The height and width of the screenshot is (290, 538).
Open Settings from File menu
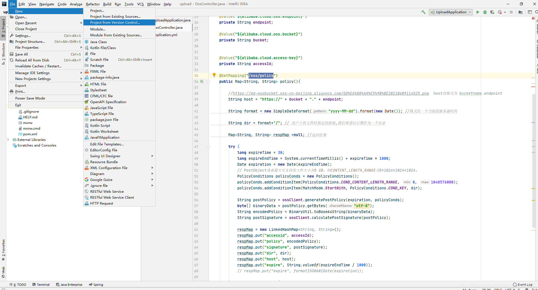(46, 36)
